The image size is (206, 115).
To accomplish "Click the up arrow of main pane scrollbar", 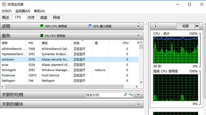I will [x=146, y=24].
